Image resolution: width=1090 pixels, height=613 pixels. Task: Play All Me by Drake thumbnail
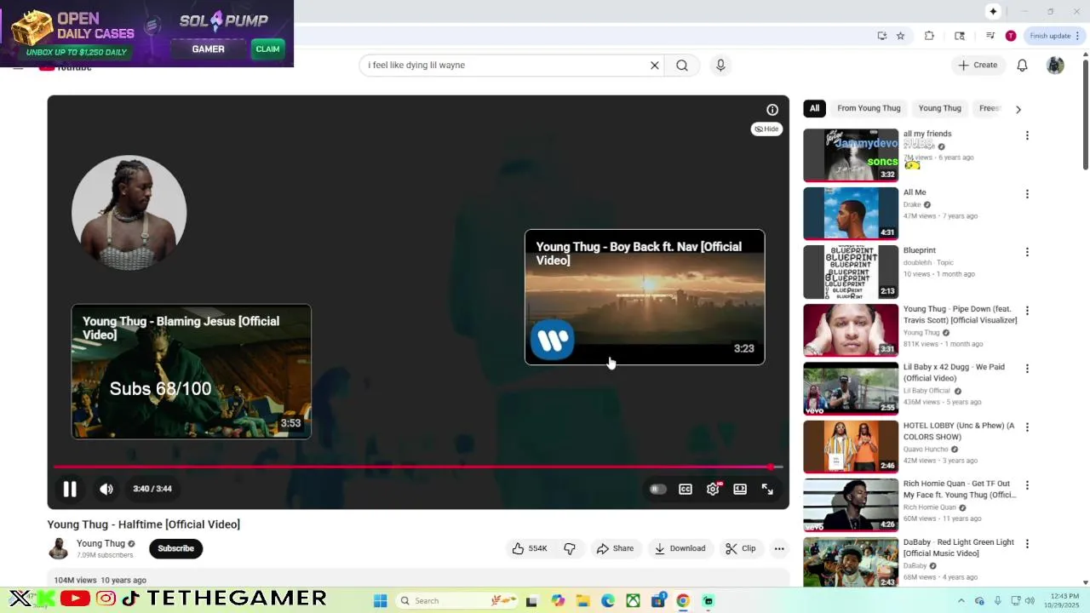point(851,214)
